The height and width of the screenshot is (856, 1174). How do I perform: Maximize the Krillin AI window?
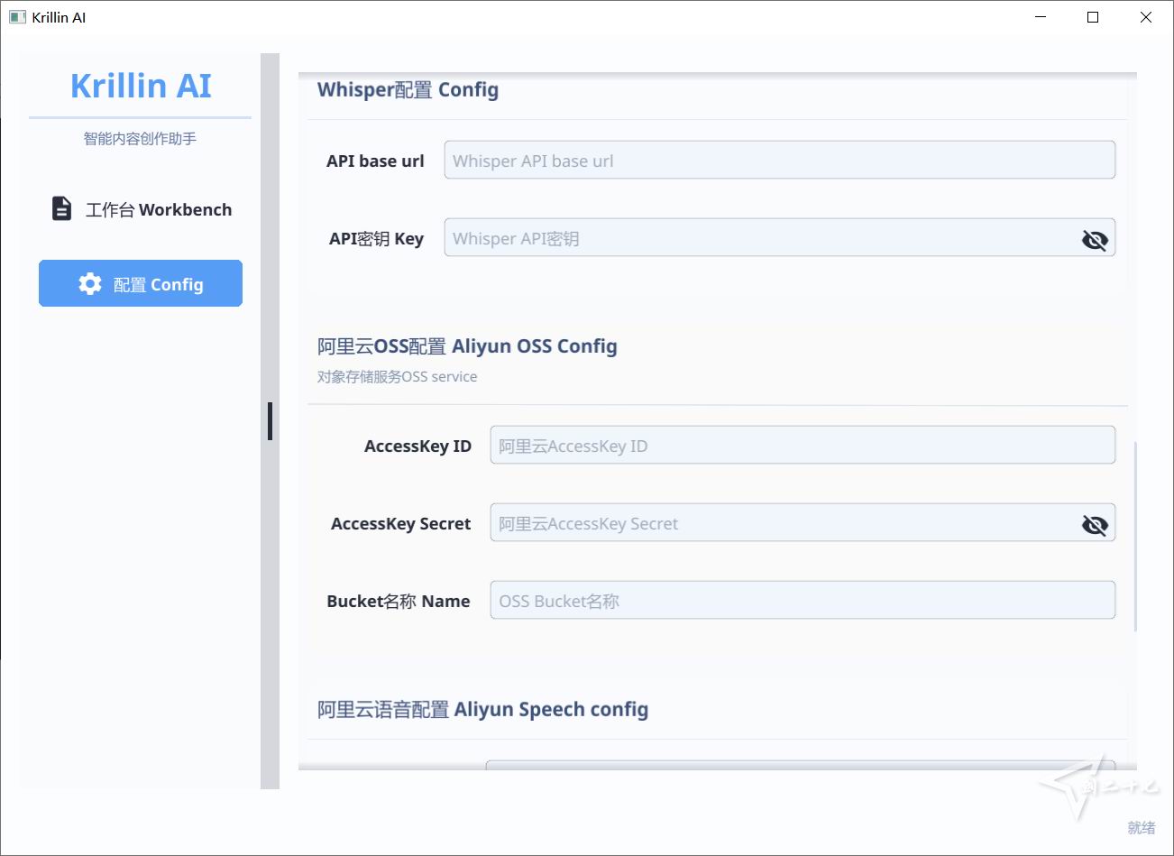pos(1093,17)
